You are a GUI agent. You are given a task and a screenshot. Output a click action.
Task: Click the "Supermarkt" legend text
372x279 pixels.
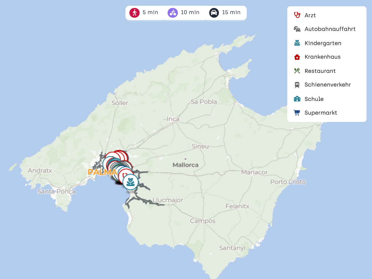(x=321, y=113)
